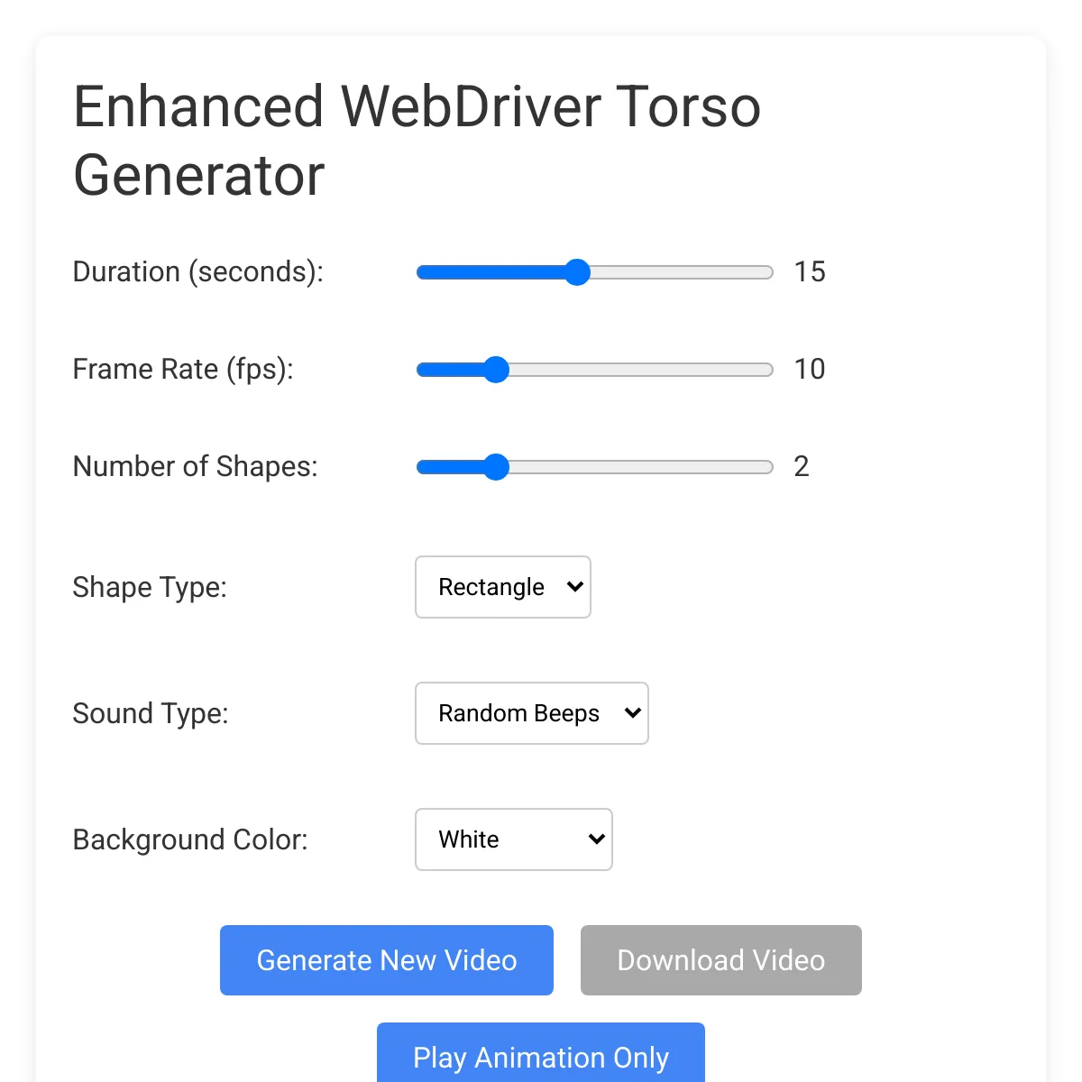The height and width of the screenshot is (1082, 1082).
Task: Click the Duration value 15
Action: 810,272
